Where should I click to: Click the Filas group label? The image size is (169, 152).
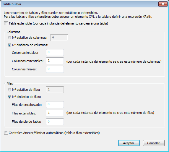point(10,83)
